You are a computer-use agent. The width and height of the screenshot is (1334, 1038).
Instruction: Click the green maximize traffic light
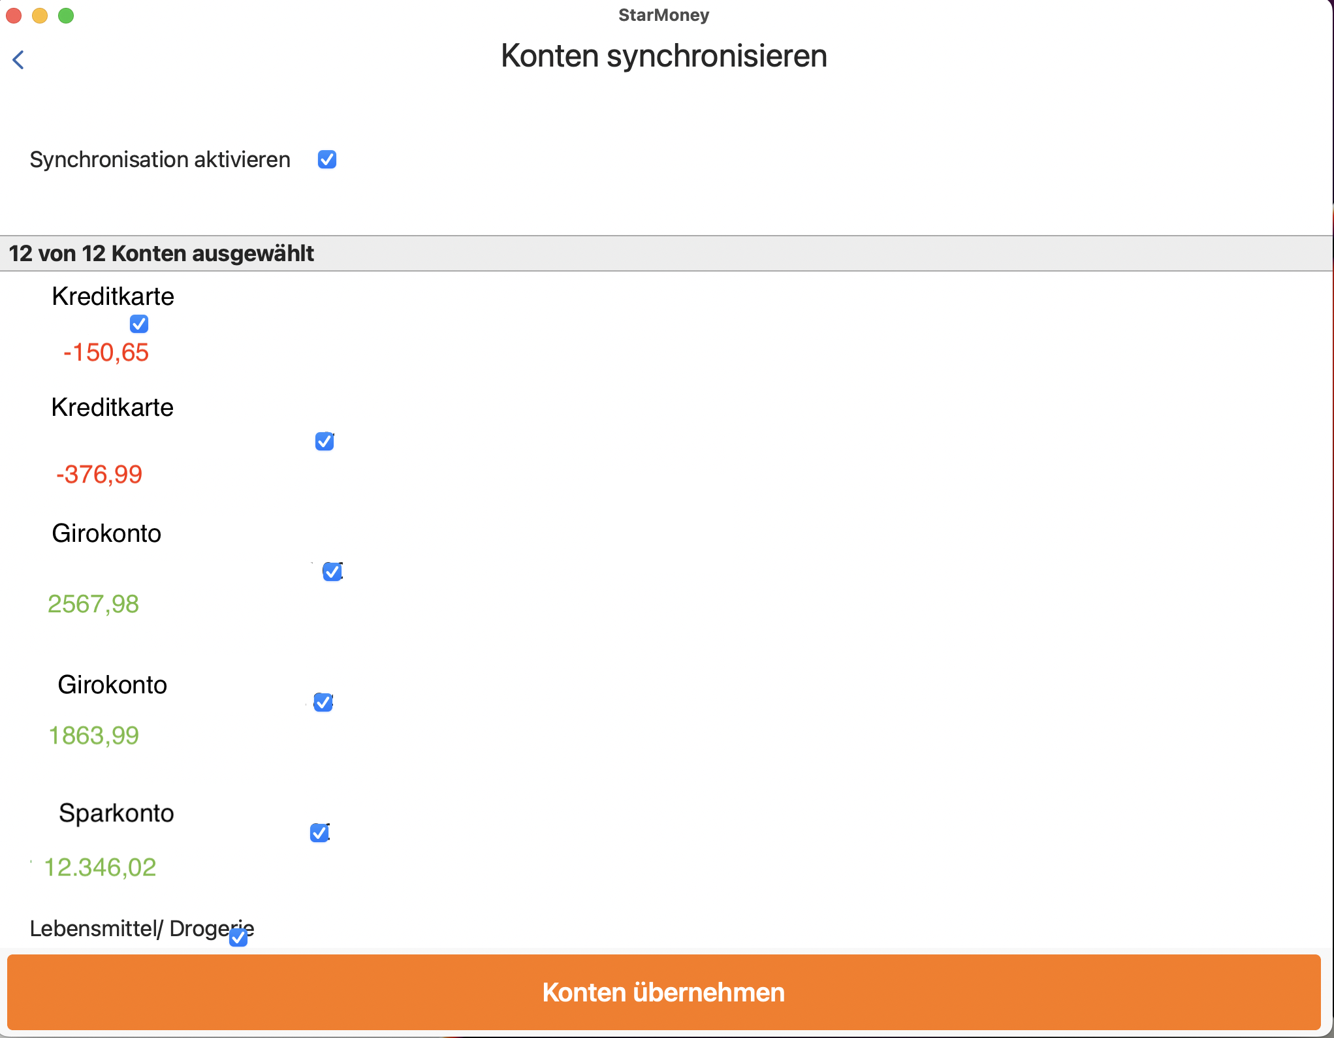point(66,15)
